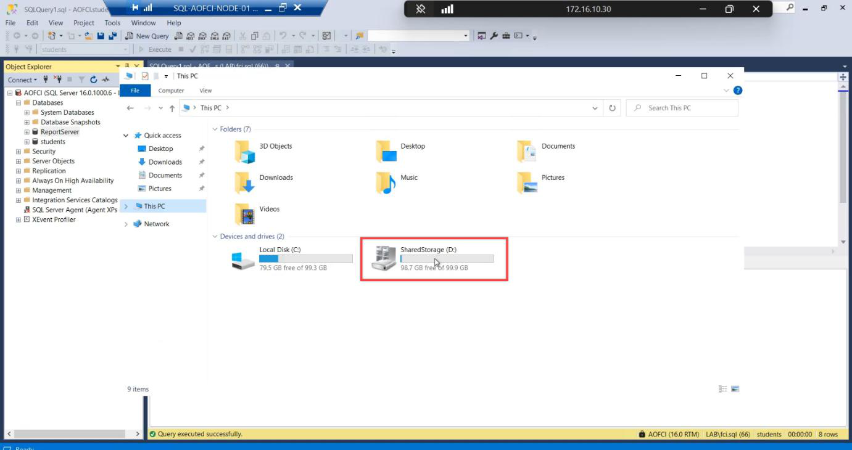
Task: Open the Edit menu in SSMS
Action: pyautogui.click(x=32, y=23)
